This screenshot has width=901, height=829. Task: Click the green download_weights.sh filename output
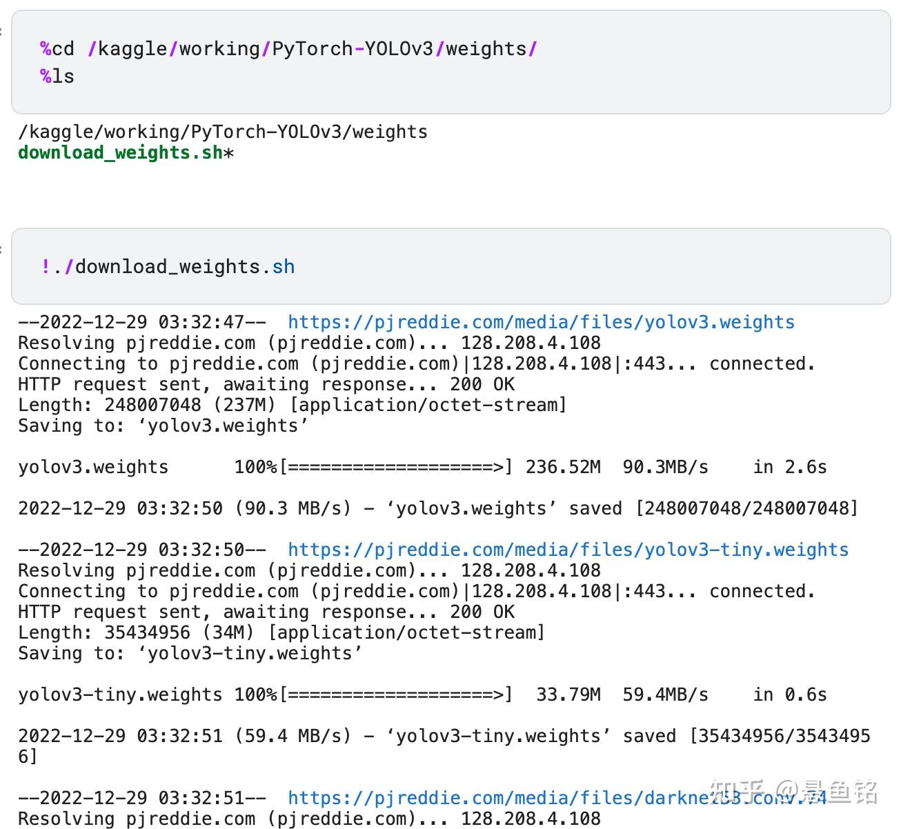[x=121, y=152]
